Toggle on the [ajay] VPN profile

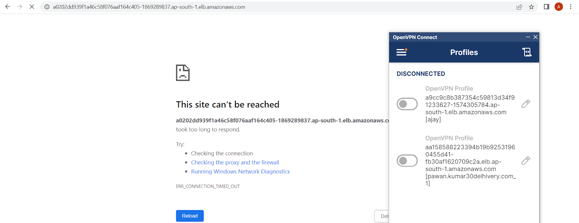pyautogui.click(x=407, y=104)
